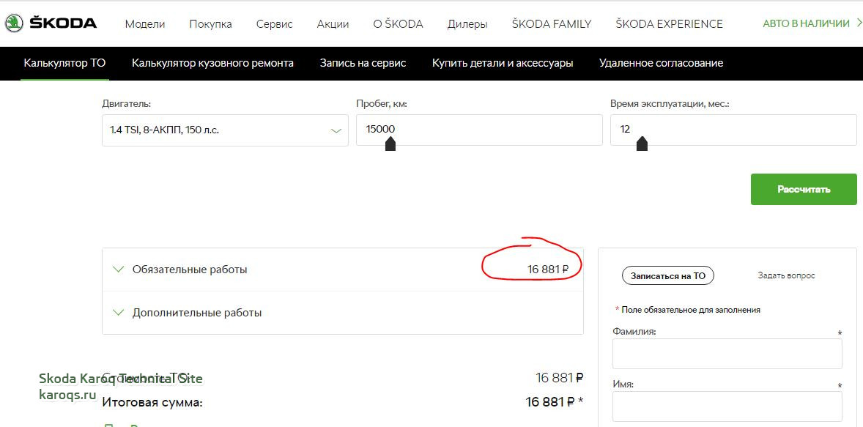863x427 pixels.
Task: Switch to Калькулятор кузовного ремонта tab
Action: point(212,63)
